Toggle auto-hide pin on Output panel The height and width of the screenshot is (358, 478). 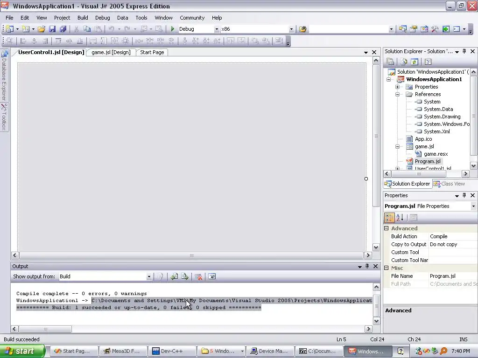[367, 266]
